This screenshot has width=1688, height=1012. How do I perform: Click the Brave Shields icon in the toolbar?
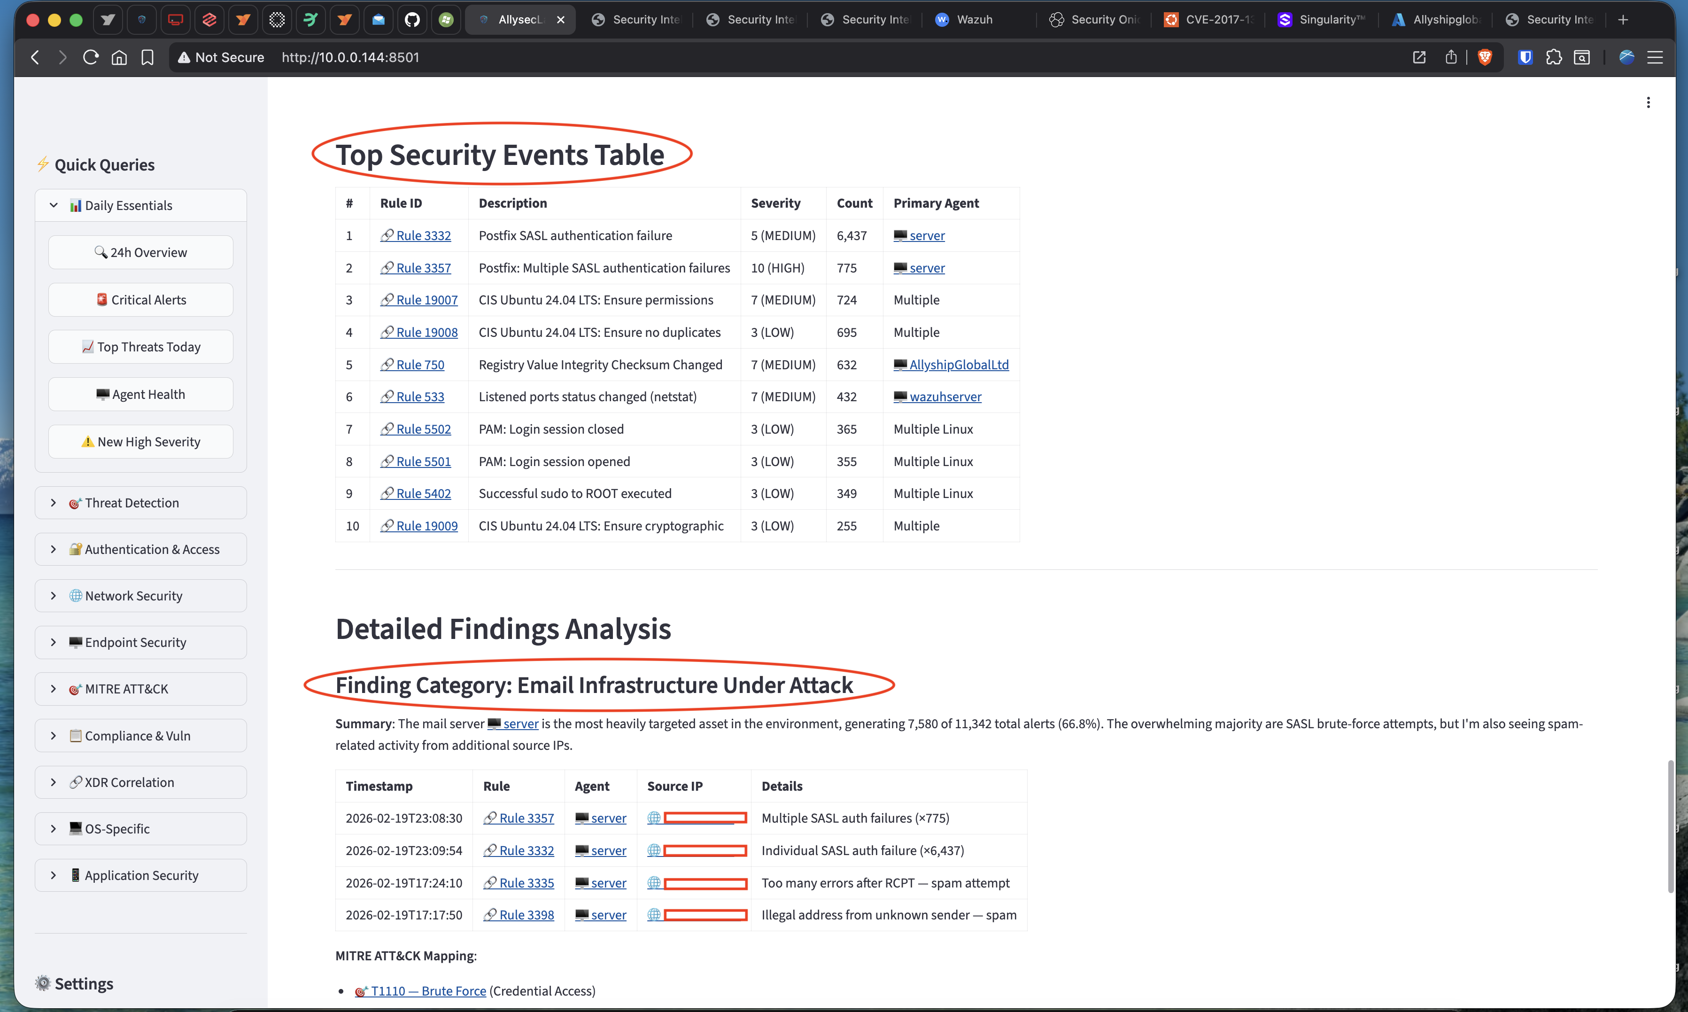[x=1525, y=57]
